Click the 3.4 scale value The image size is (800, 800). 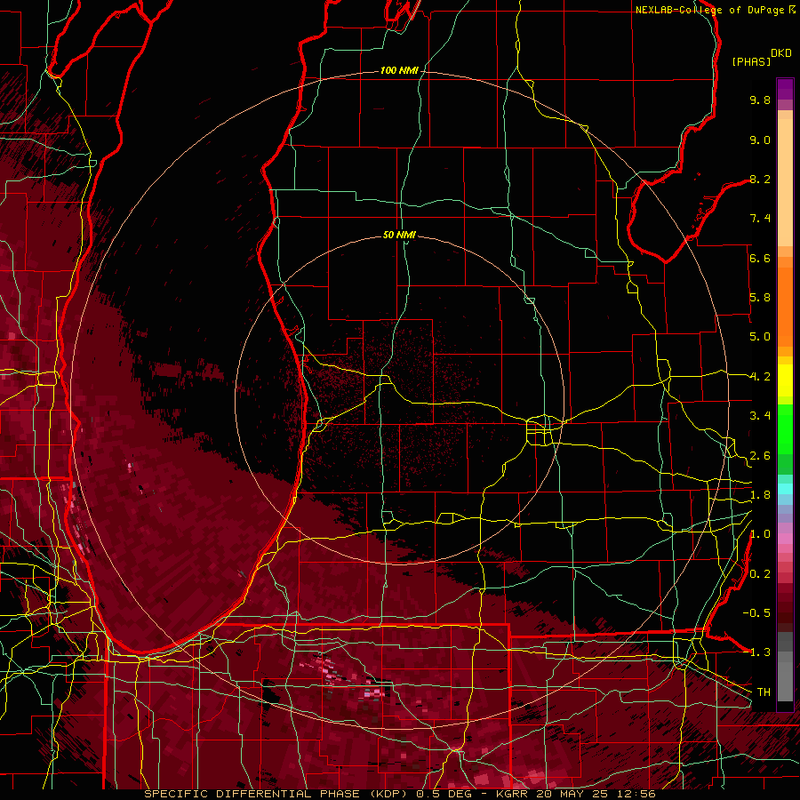(x=760, y=416)
